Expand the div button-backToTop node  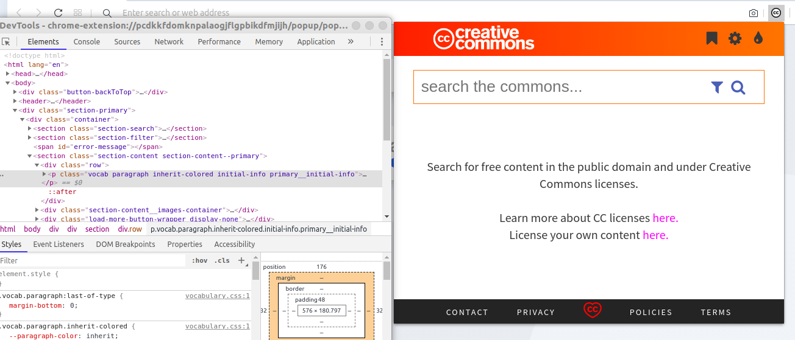tap(15, 92)
